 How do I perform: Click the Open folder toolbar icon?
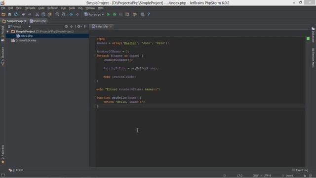tap(3, 14)
